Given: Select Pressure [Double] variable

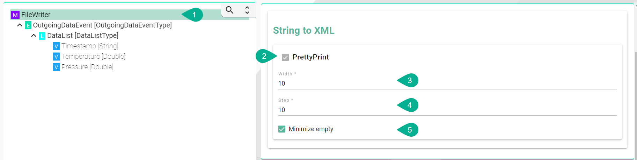Looking at the screenshot, I should click(87, 67).
